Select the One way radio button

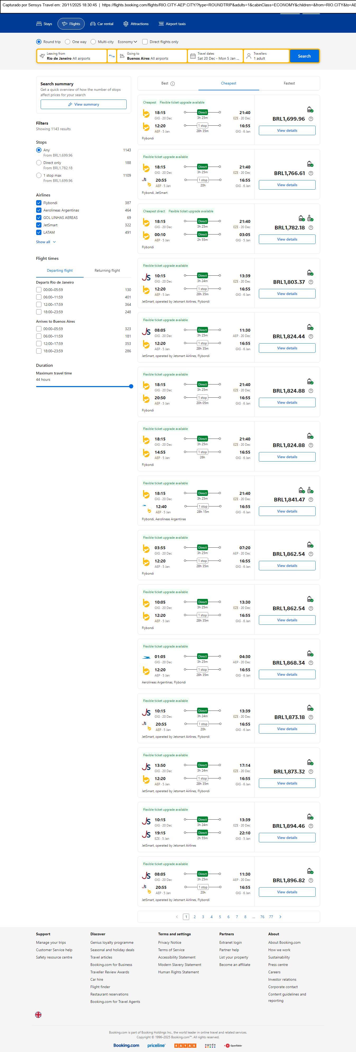coord(68,42)
